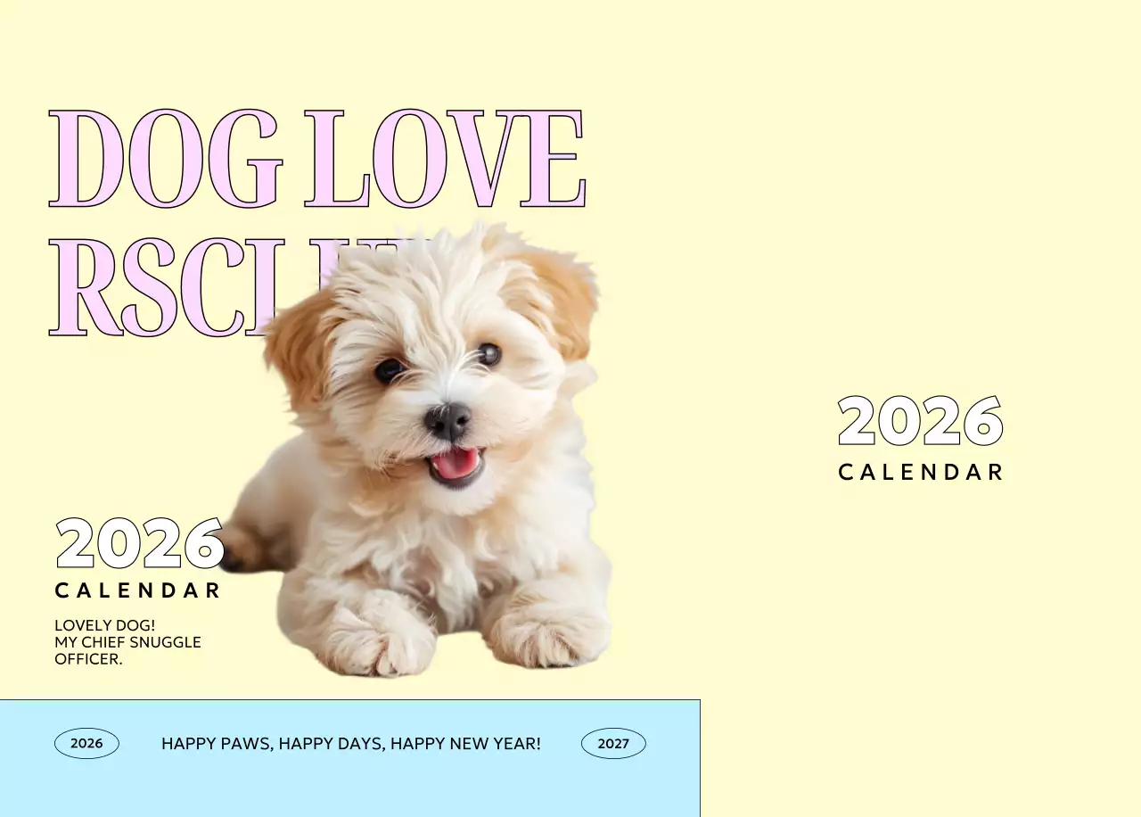The width and height of the screenshot is (1141, 817).
Task: Click the puppy's front paw nearest the tagline
Action: tap(379, 642)
